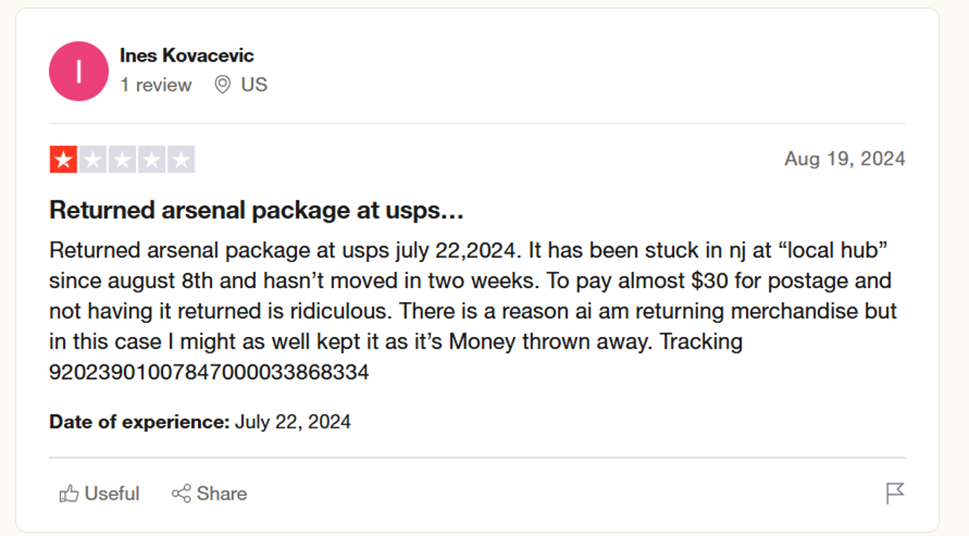Image resolution: width=969 pixels, height=536 pixels.
Task: Click the US location label
Action: click(x=253, y=85)
